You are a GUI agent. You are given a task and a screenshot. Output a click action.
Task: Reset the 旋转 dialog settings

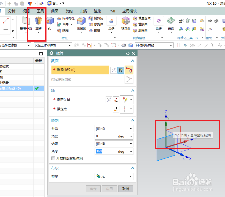[127, 53]
